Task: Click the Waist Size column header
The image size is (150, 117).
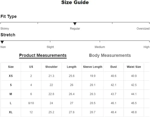Action: tap(134, 67)
